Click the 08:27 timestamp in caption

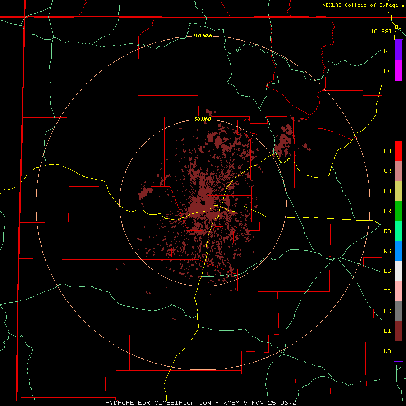291,403
